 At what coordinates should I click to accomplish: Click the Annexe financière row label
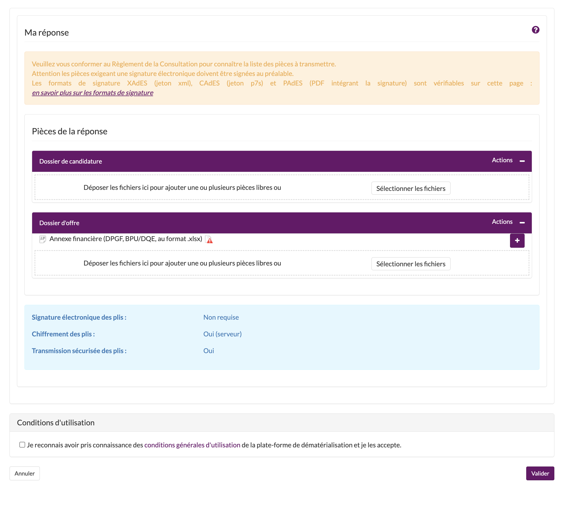[126, 239]
